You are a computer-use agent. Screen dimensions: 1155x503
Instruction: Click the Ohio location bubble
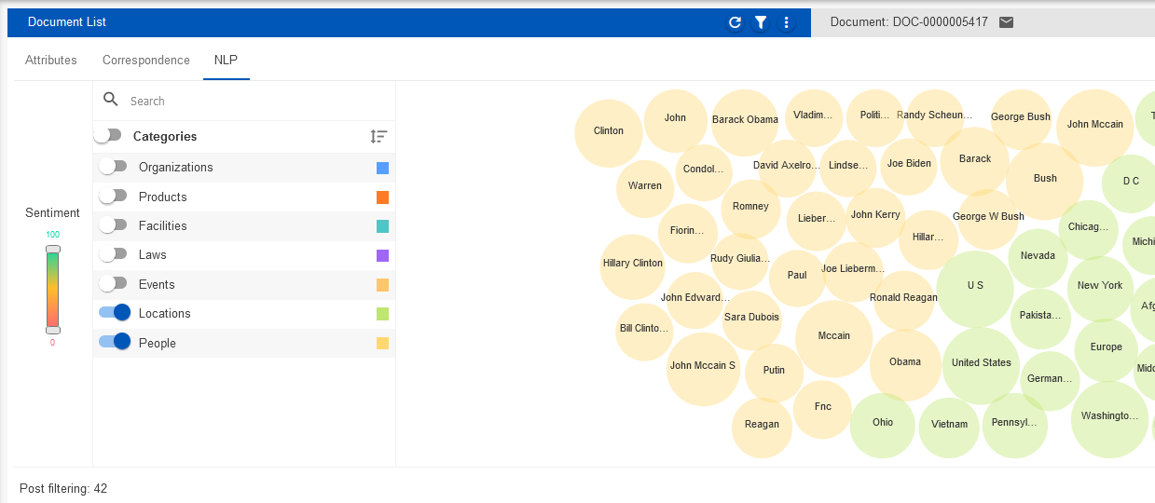(x=883, y=426)
